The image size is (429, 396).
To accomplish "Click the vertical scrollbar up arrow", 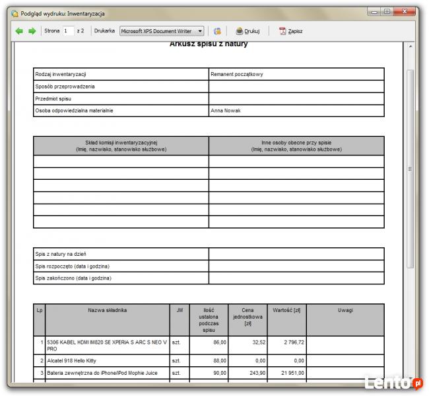I will [411, 48].
